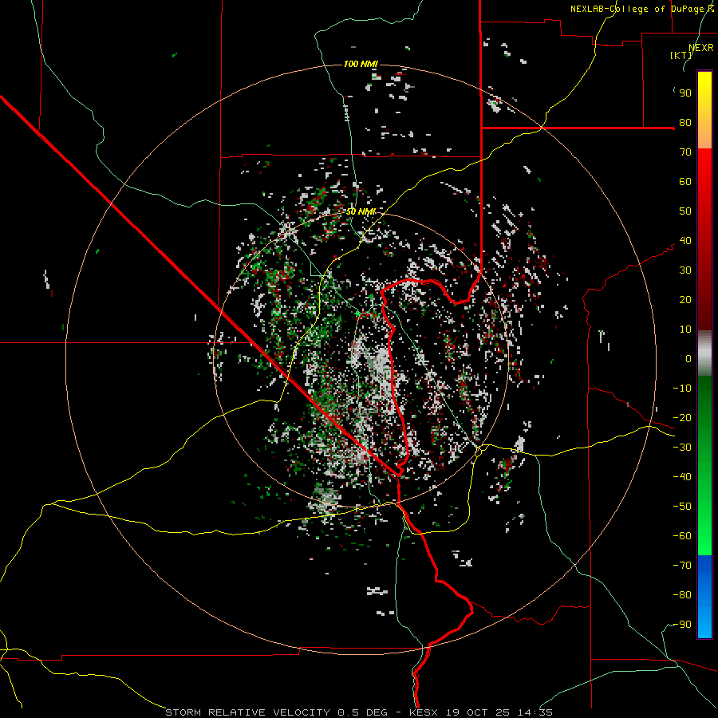The height and width of the screenshot is (718, 718).
Task: Click the -10 value on velocity scale
Action: pos(682,389)
